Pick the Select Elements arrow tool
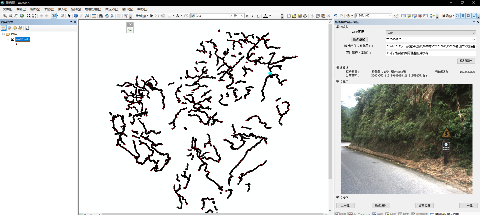The image size is (480, 215). click(x=69, y=16)
